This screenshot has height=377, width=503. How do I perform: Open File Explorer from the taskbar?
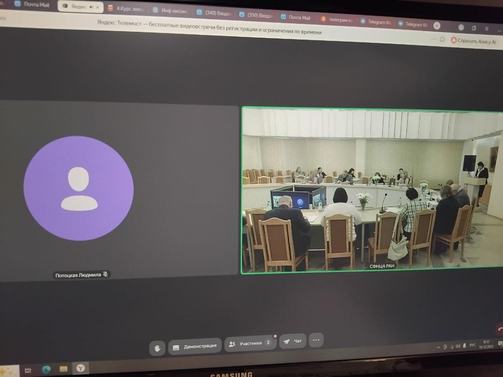point(63,369)
